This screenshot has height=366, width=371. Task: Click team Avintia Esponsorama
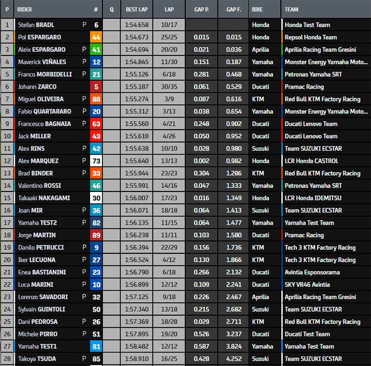point(312,272)
